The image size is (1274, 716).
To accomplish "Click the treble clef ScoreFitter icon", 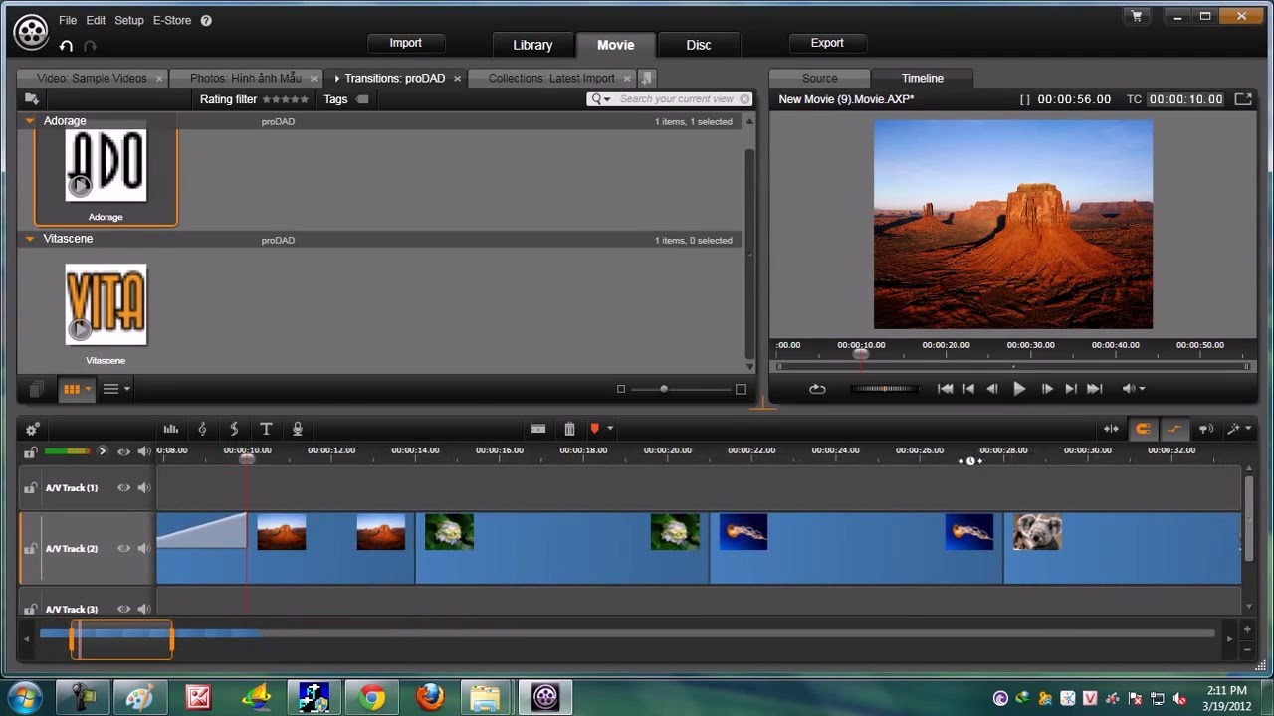I will pyautogui.click(x=202, y=429).
